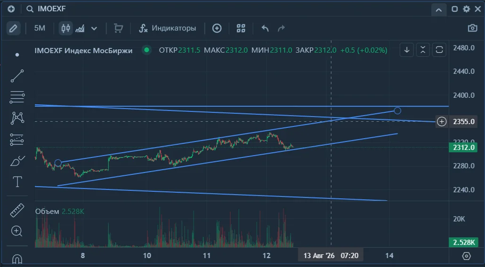Click the volume label 2.528K on the axis
The height and width of the screenshot is (267, 485).
(x=464, y=243)
